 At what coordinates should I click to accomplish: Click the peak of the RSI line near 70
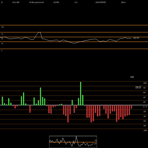tap(40, 32)
